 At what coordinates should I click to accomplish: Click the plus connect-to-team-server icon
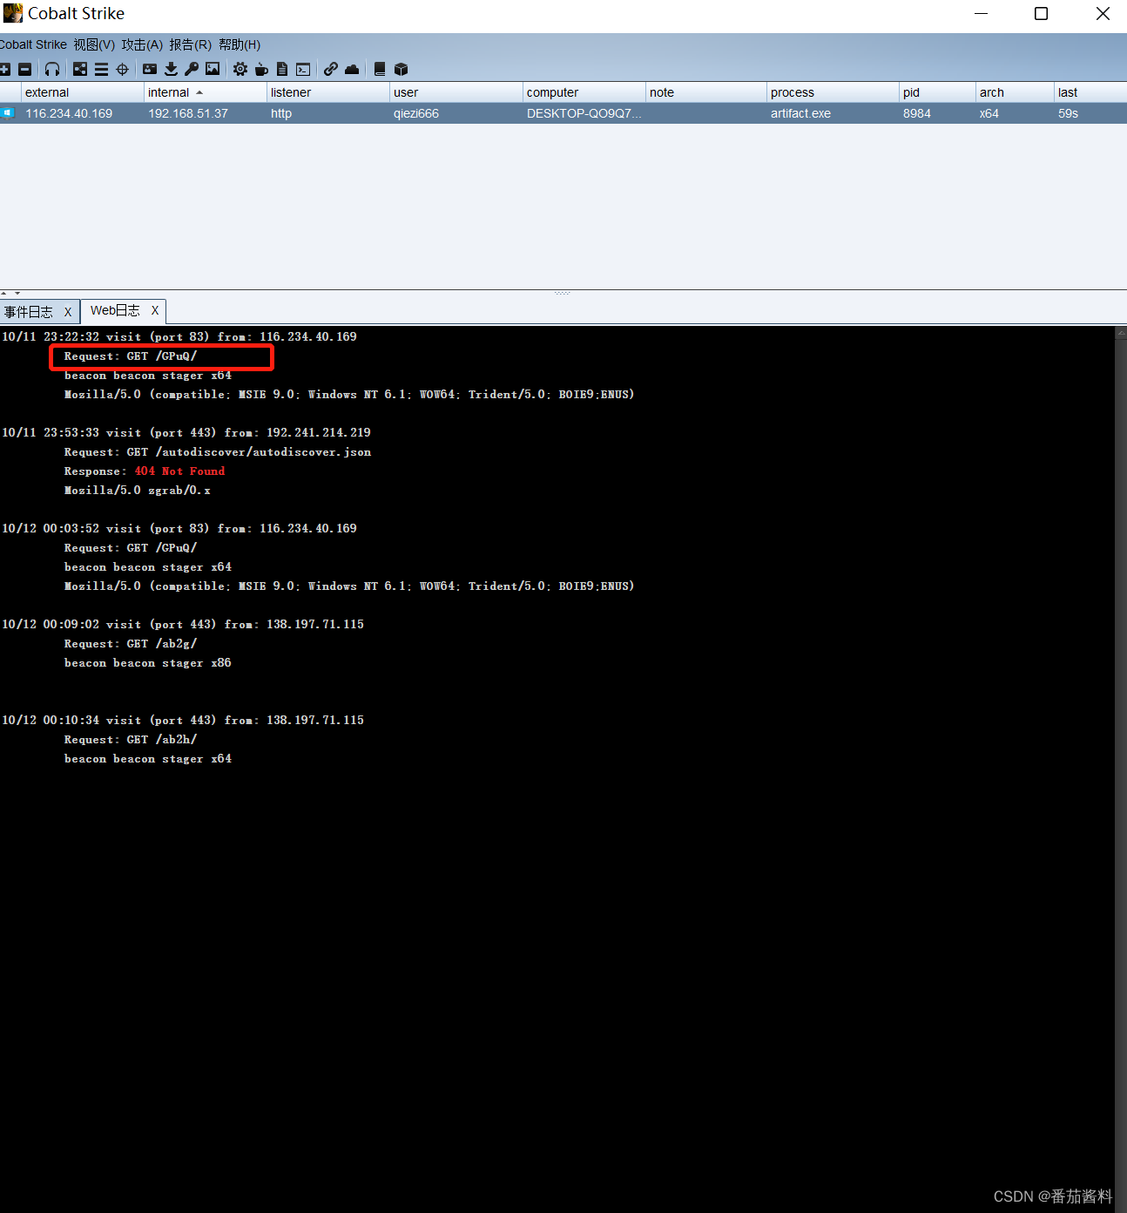click(x=5, y=69)
